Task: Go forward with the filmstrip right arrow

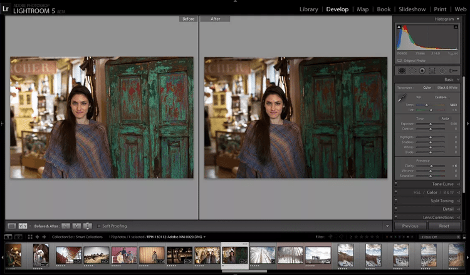Action: point(44,237)
